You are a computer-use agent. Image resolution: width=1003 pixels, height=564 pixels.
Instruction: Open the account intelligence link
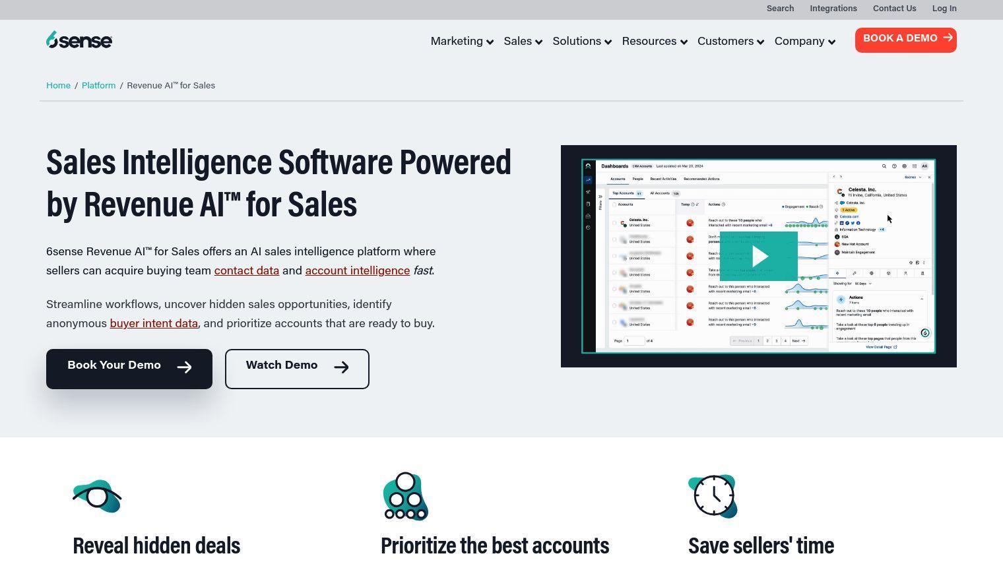[x=358, y=270]
